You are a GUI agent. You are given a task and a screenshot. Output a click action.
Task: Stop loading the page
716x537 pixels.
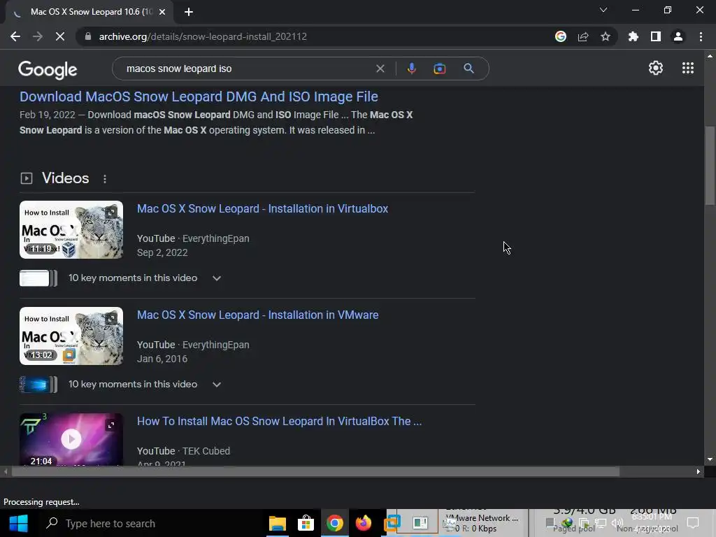(x=60, y=36)
